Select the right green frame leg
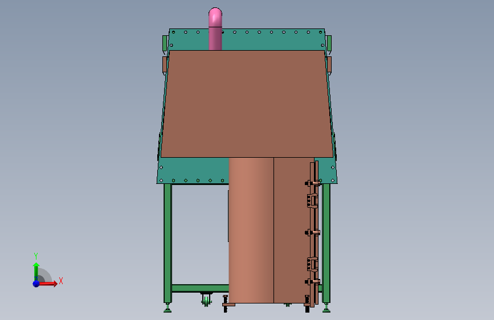 pyautogui.click(x=326, y=243)
